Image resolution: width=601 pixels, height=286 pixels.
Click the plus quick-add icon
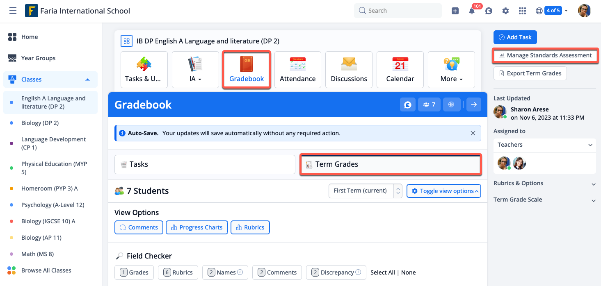pyautogui.click(x=455, y=11)
